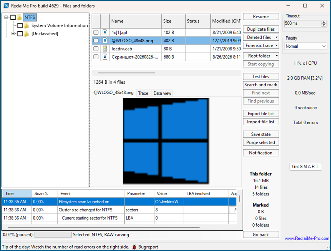331x251 pixels.
Task: Check the locdrv.cab file checkbox
Action: click(x=96, y=49)
